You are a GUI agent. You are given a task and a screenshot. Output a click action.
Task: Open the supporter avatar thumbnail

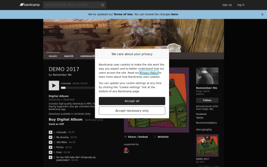pos(126,151)
